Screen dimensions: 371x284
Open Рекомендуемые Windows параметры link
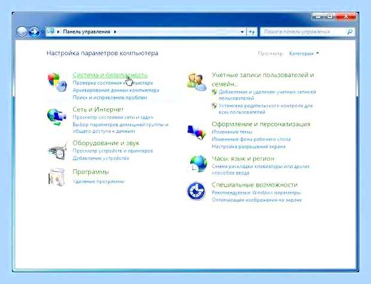(x=257, y=193)
